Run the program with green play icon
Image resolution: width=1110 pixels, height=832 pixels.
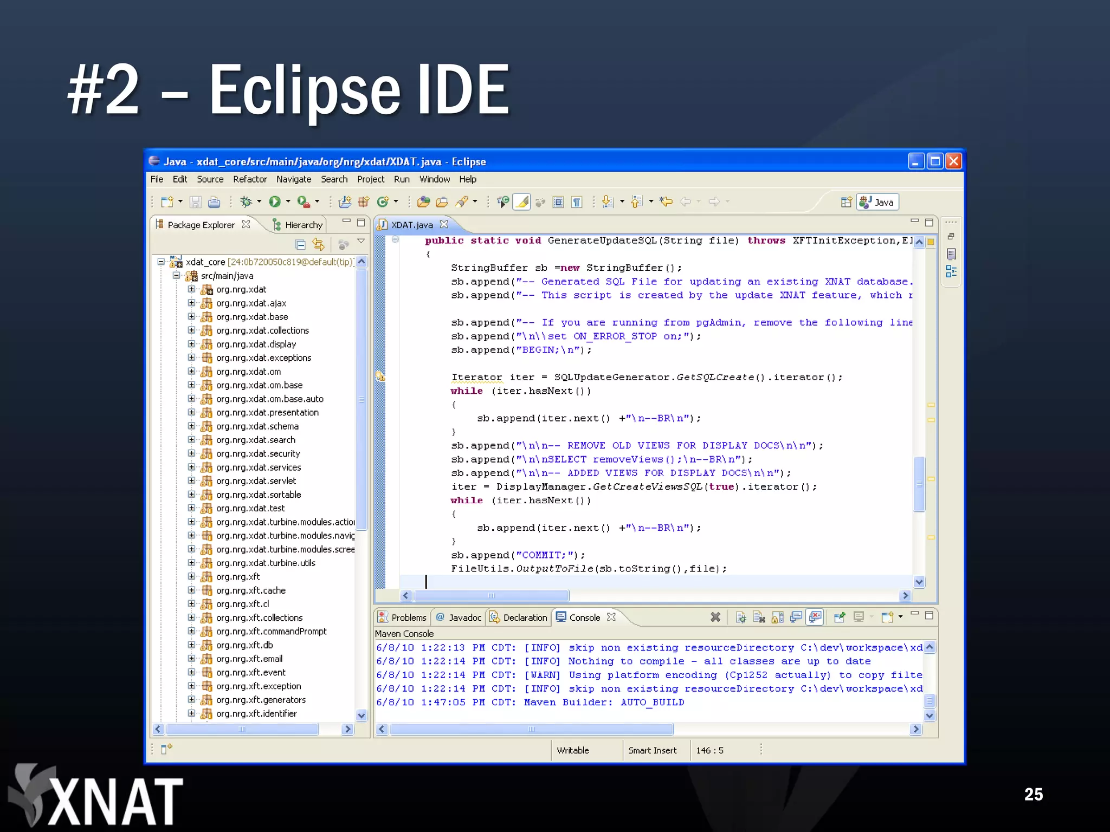(275, 201)
